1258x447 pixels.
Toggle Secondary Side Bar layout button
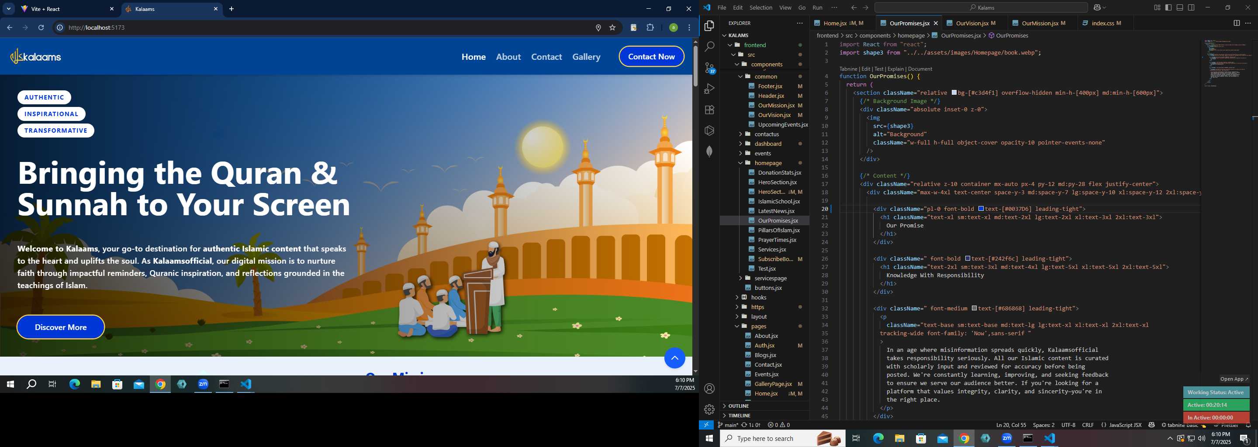click(x=1191, y=7)
